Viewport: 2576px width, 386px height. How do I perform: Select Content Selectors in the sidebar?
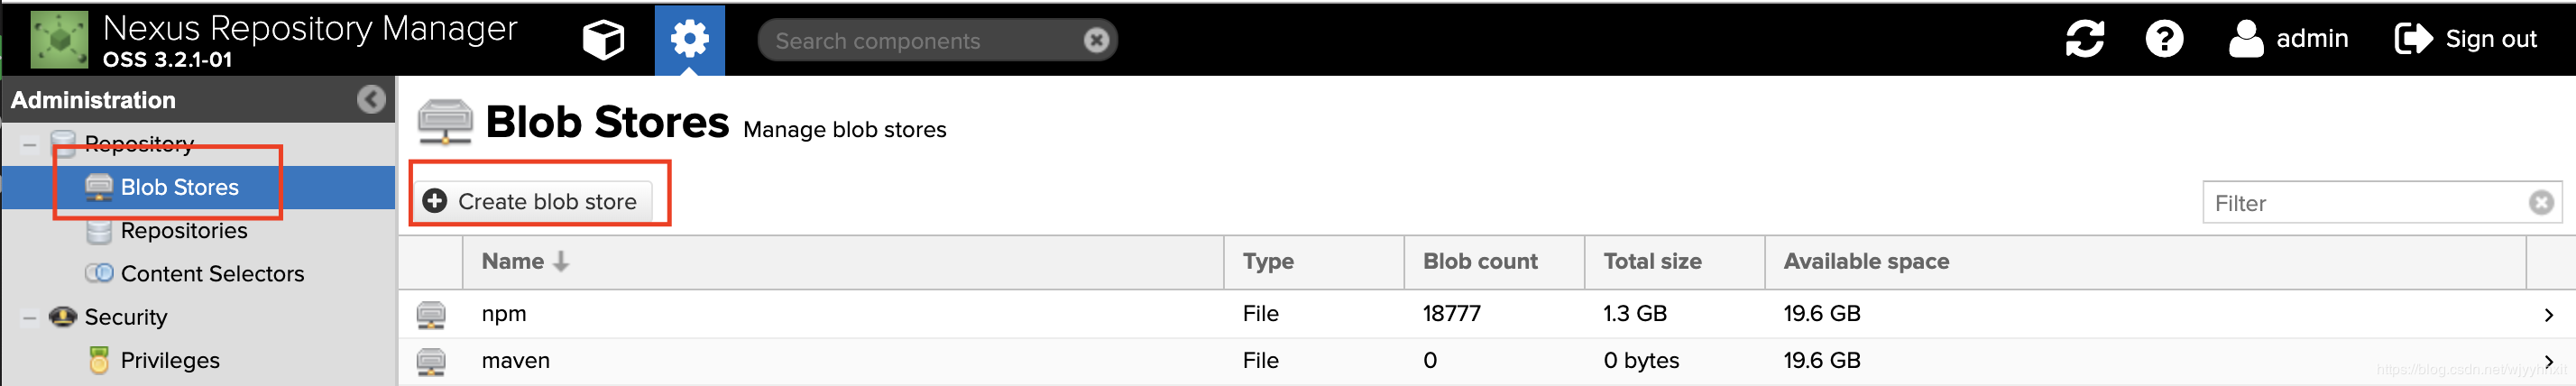pyautogui.click(x=212, y=274)
